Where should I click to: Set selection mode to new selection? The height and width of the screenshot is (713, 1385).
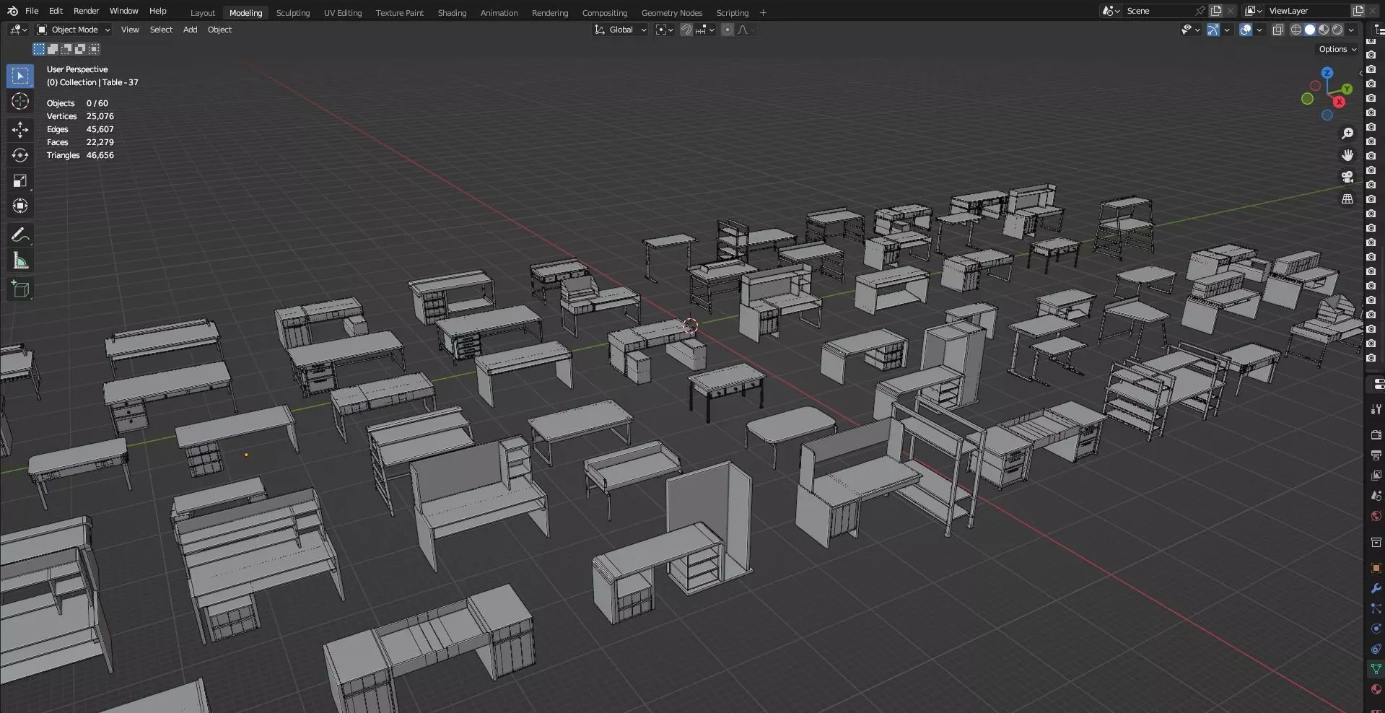click(39, 49)
